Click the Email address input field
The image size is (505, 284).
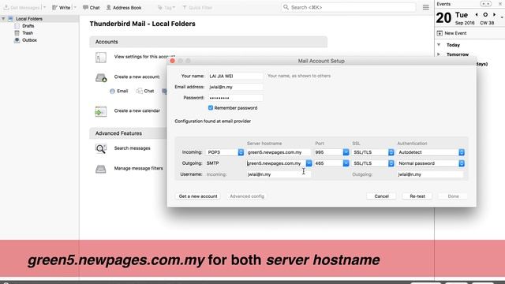click(235, 87)
